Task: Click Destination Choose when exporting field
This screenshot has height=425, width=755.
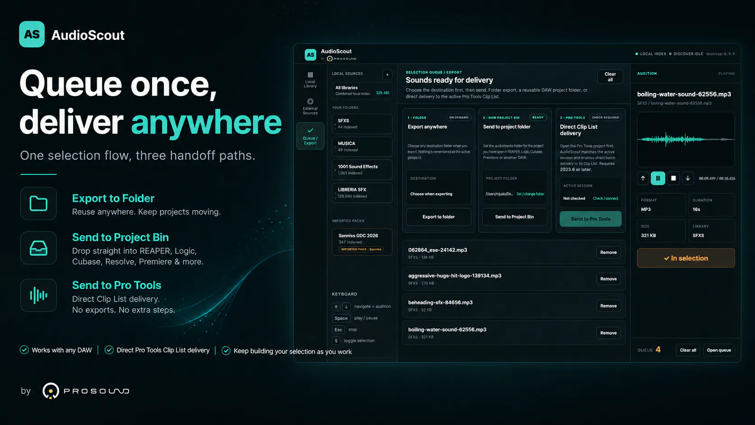Action: (438, 187)
